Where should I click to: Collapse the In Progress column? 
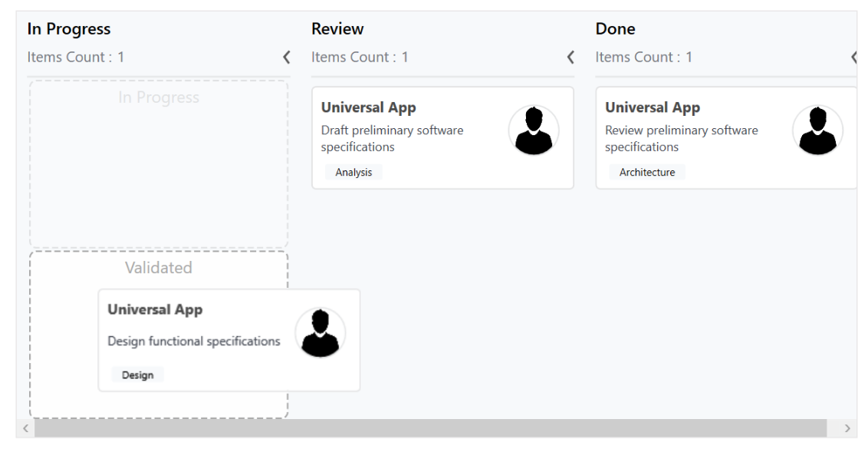tap(286, 57)
